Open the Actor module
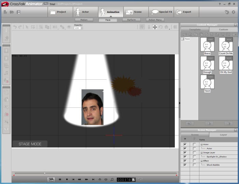 (x=85, y=12)
